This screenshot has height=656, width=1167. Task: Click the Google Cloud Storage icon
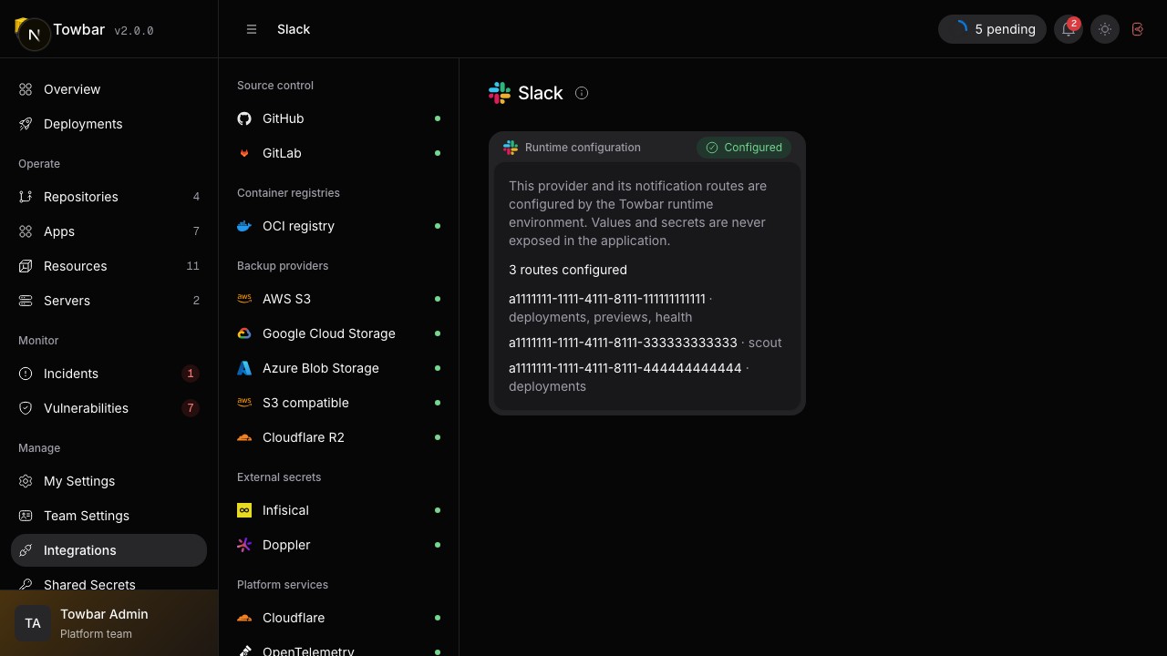coord(244,333)
